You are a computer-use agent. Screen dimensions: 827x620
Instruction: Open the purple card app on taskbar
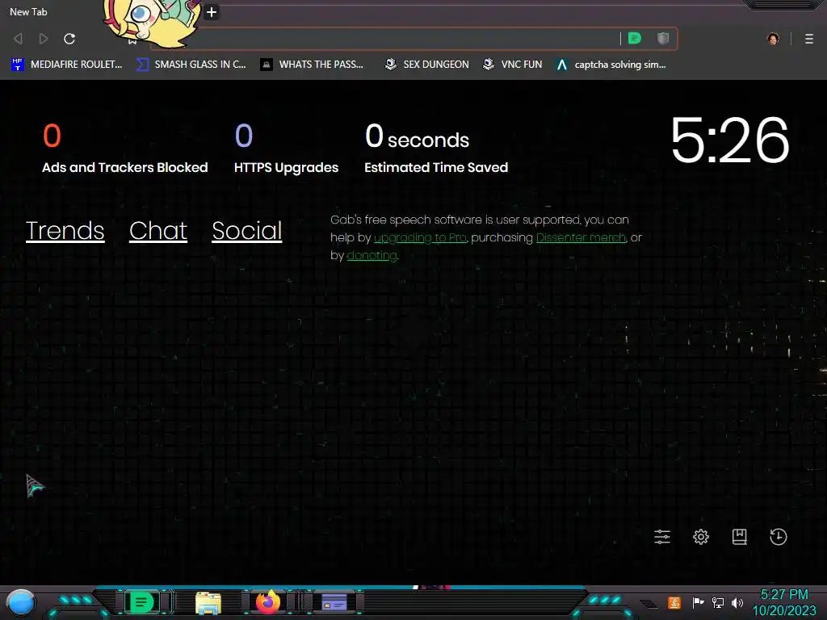(x=334, y=602)
